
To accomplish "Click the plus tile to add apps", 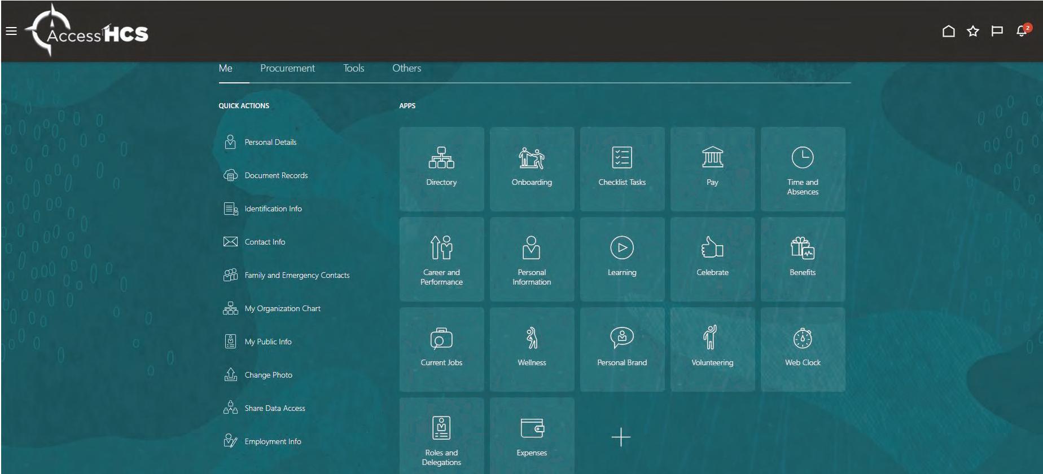I will [621, 437].
